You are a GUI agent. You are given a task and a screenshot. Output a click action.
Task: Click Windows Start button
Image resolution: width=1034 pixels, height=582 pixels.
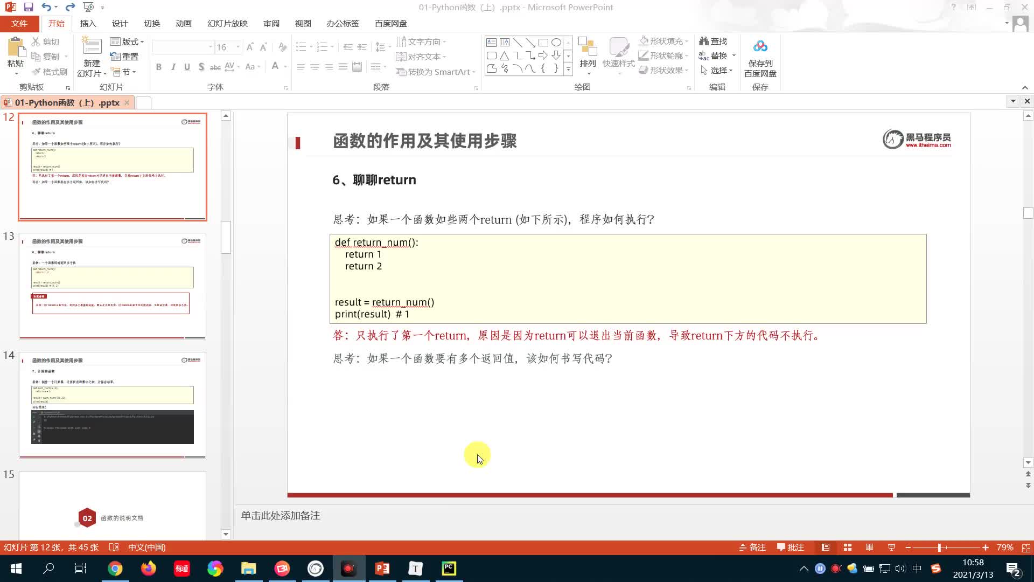pos(16,569)
